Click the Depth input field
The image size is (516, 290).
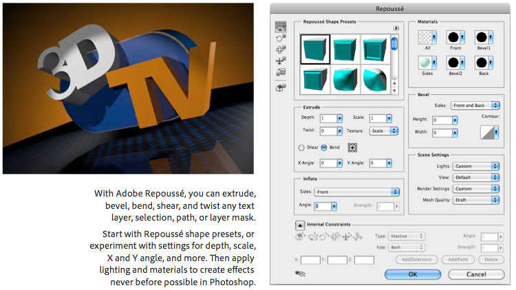click(x=328, y=118)
